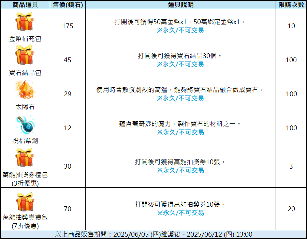Click the 7折優惠 voucher gift box icon
The width and height of the screenshot is (307, 239).
tap(26, 202)
